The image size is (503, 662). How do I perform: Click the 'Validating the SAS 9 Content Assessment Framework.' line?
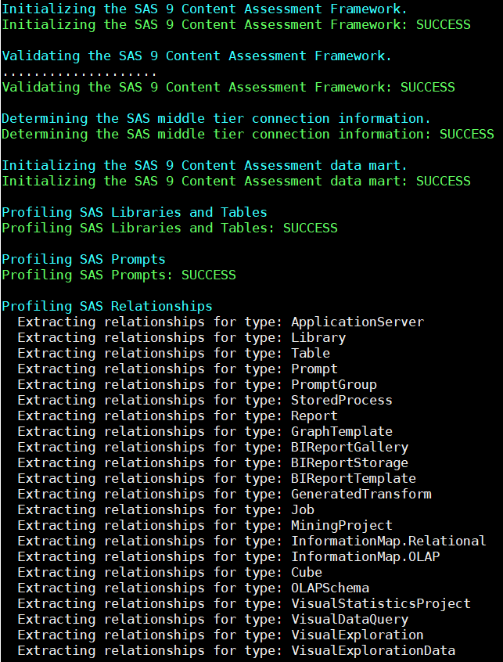pos(196,56)
